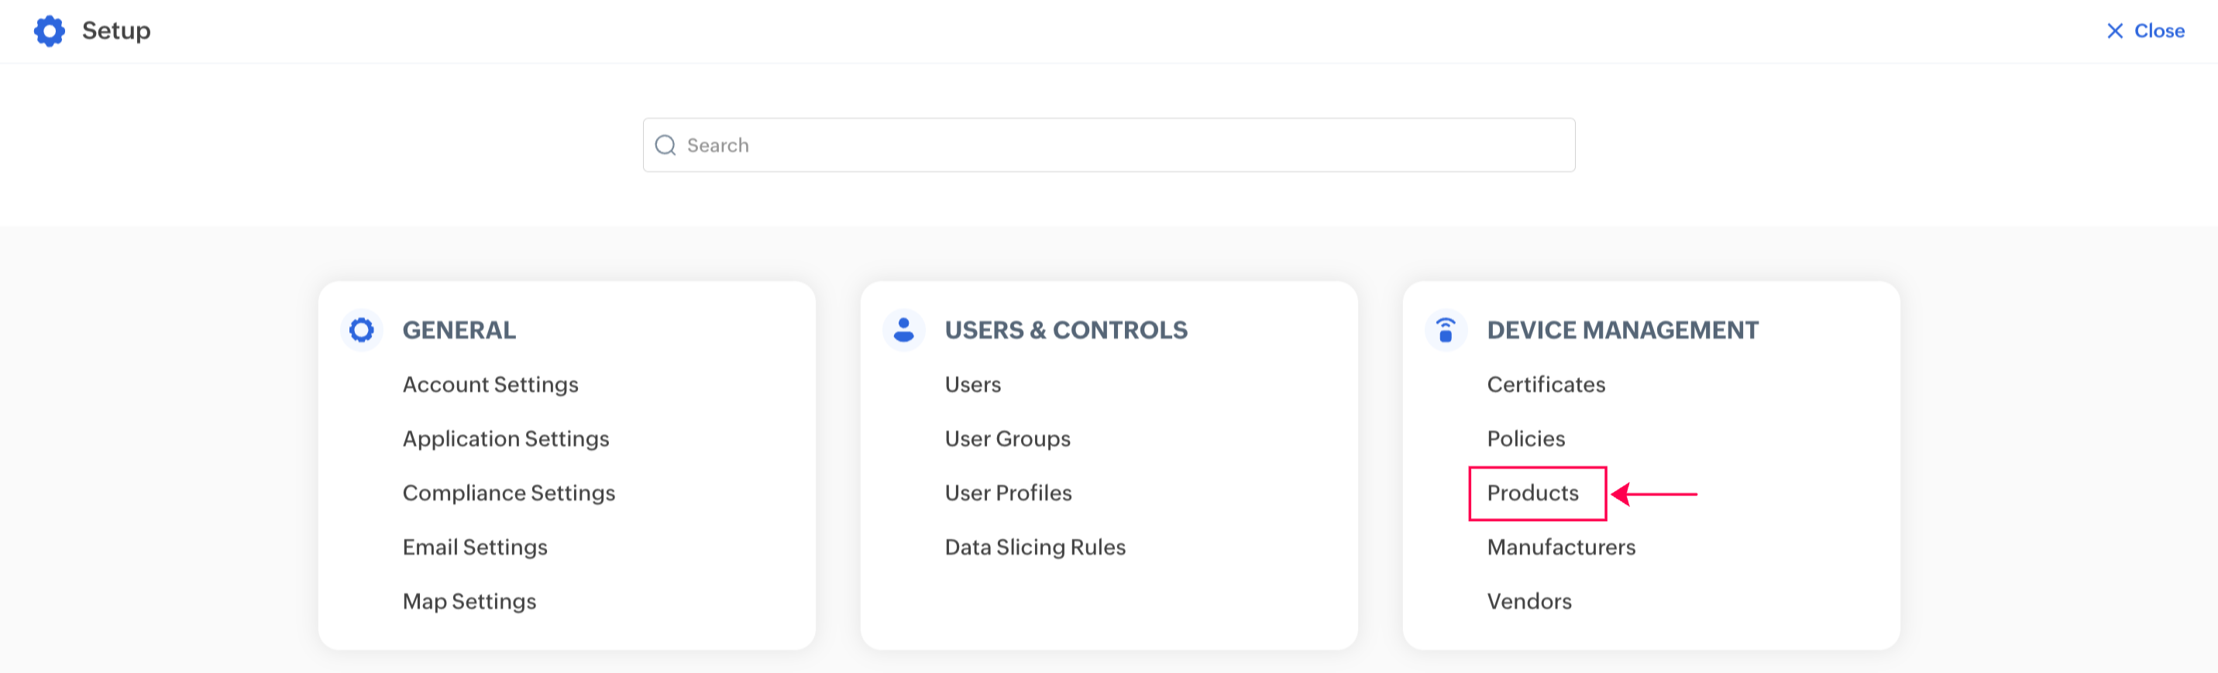Viewport: 2218px width, 673px height.
Task: Open Compliance Settings page
Action: (x=508, y=493)
